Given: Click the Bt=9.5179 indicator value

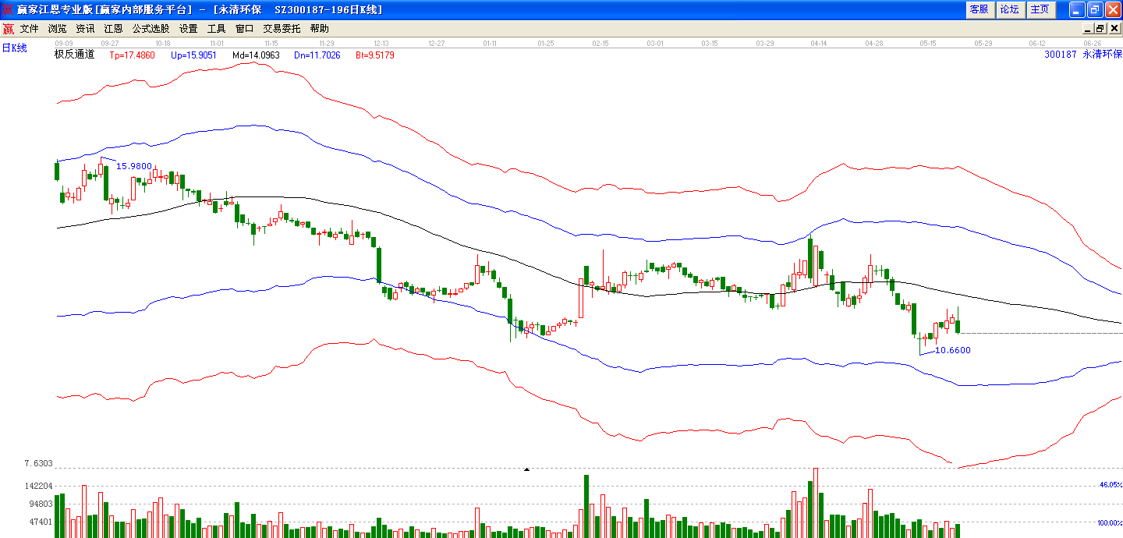Looking at the screenshot, I should point(375,55).
